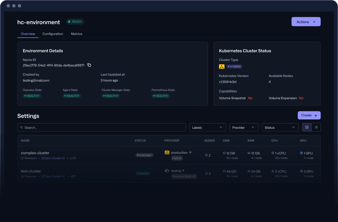338x222 pixels.
Task: Click the Premium Multi AZ tag
Action: [184, 177]
